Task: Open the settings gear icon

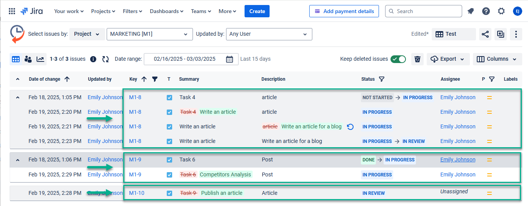Action: pos(501,11)
